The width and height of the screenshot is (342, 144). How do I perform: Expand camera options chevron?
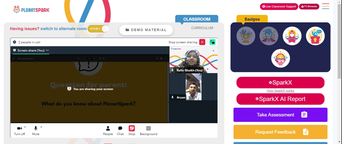25,127
